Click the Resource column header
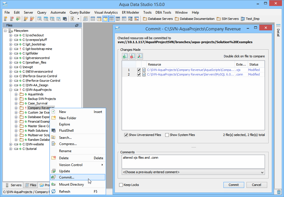Image resolution: width=284 pixels, height=197 pixels. click(x=190, y=64)
